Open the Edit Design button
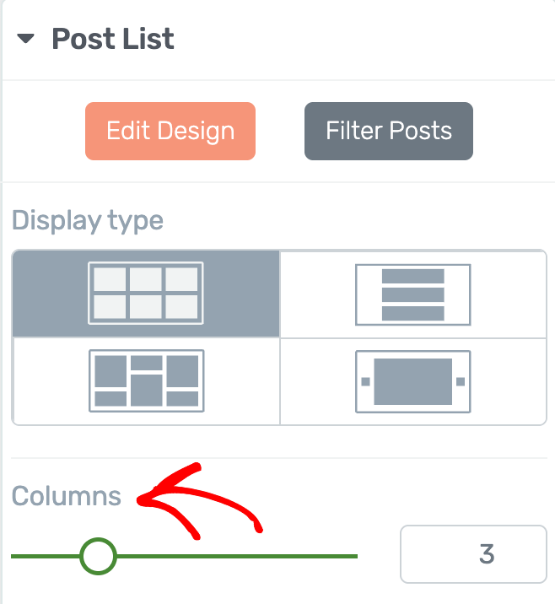The image size is (555, 604). 170,131
